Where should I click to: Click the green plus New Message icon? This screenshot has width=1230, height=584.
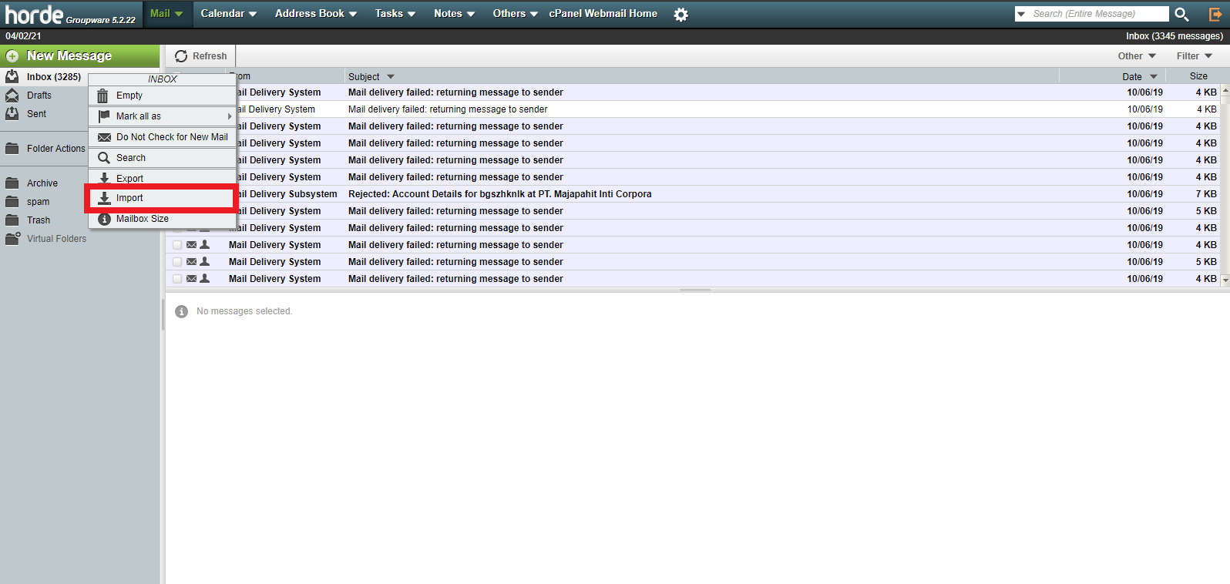(12, 56)
